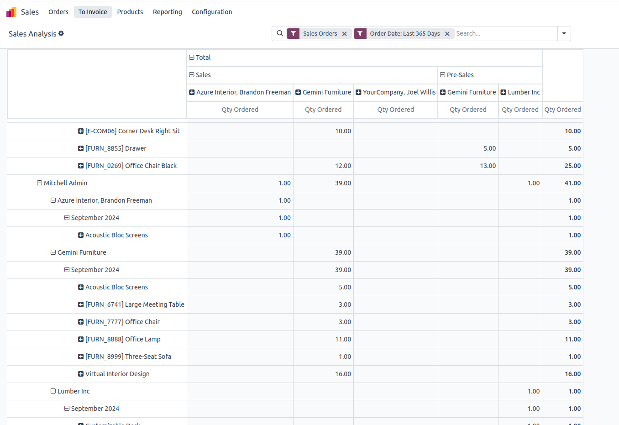
Task: Expand the Lumber Inc column header
Action: [520, 92]
